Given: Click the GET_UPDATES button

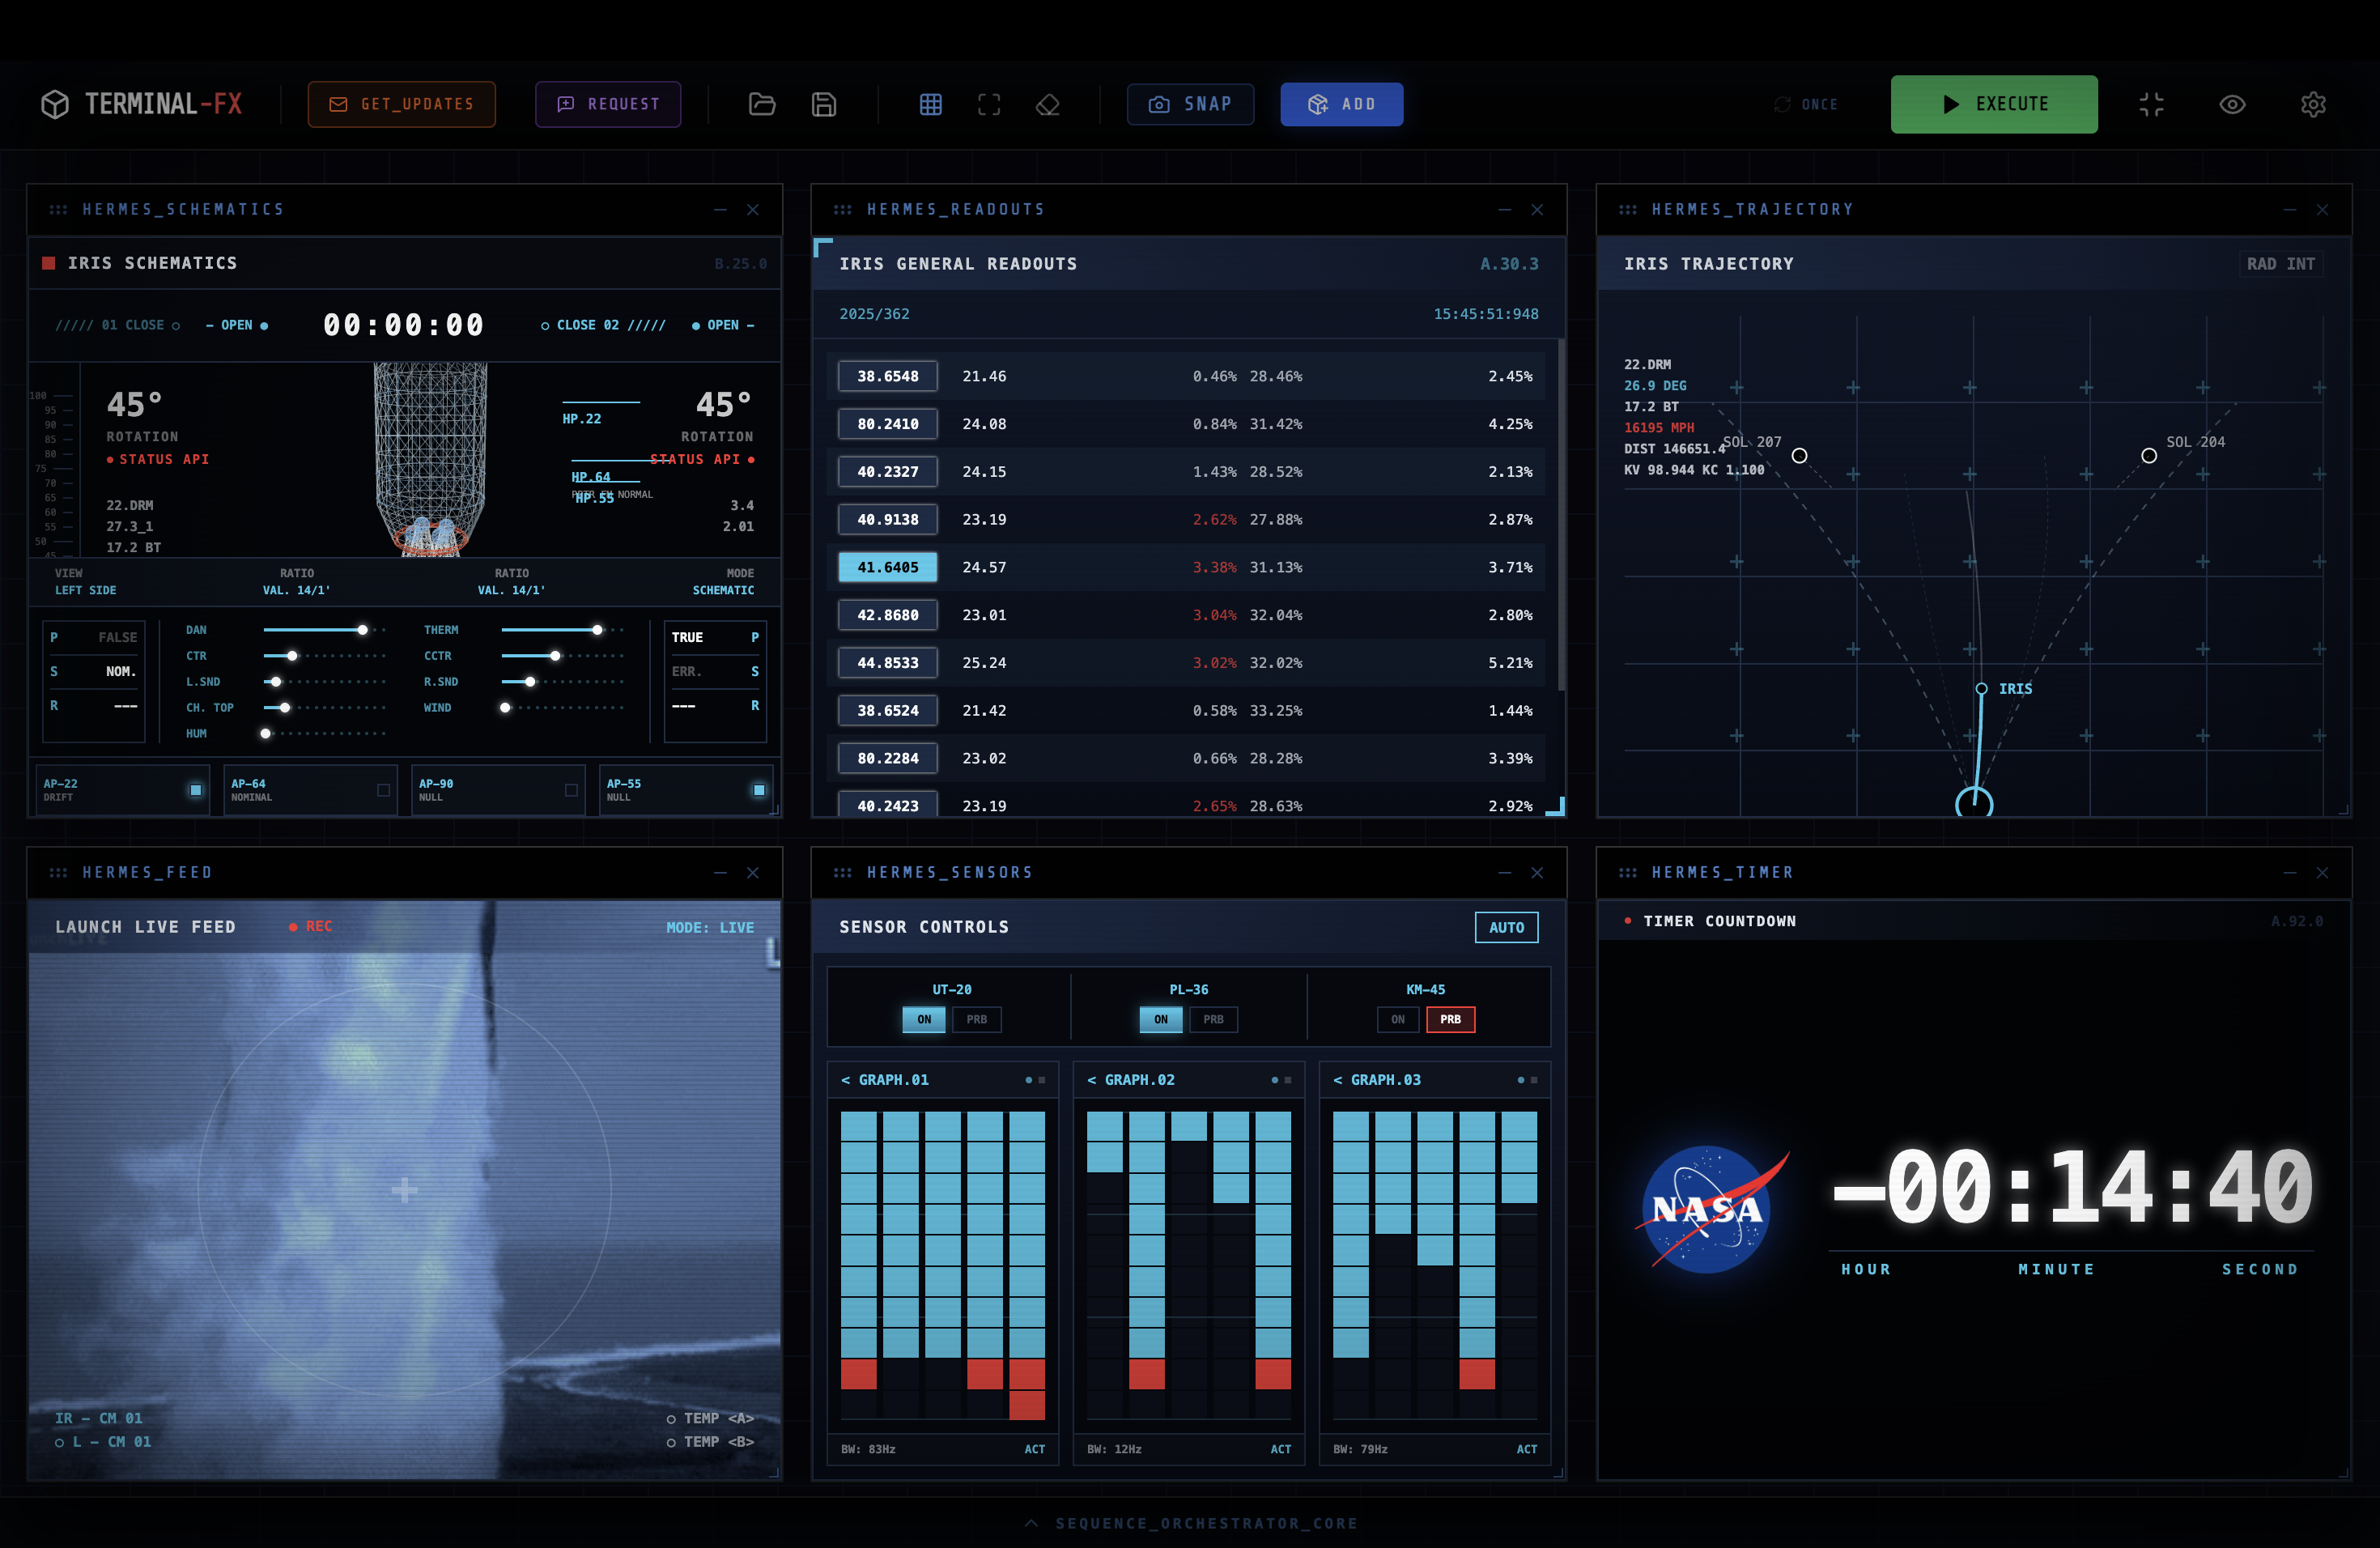Looking at the screenshot, I should (x=401, y=104).
